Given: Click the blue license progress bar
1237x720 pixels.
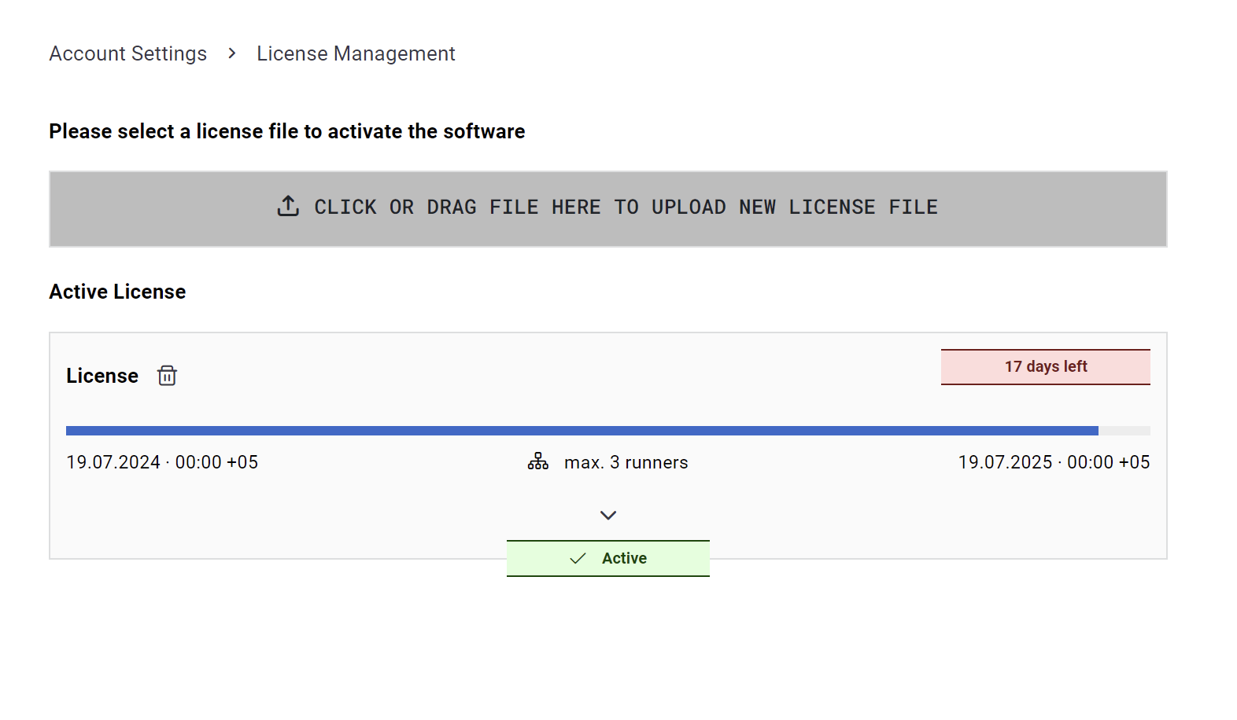Looking at the screenshot, I should coord(582,431).
